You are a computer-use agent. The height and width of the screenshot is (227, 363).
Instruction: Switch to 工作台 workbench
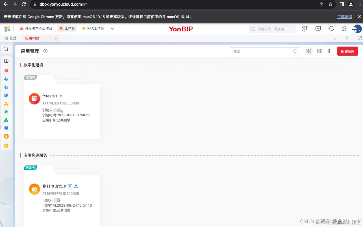pos(67,29)
